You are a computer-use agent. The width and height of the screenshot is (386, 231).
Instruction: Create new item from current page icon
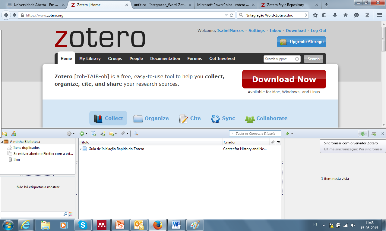[93, 134]
